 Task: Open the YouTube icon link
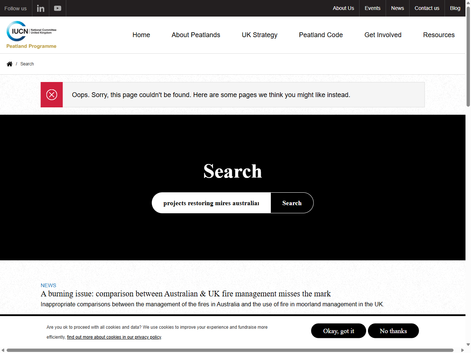pyautogui.click(x=57, y=8)
